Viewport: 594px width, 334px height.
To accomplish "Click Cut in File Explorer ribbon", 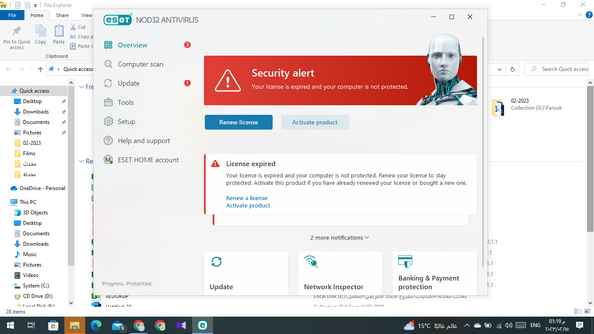I will coord(78,27).
